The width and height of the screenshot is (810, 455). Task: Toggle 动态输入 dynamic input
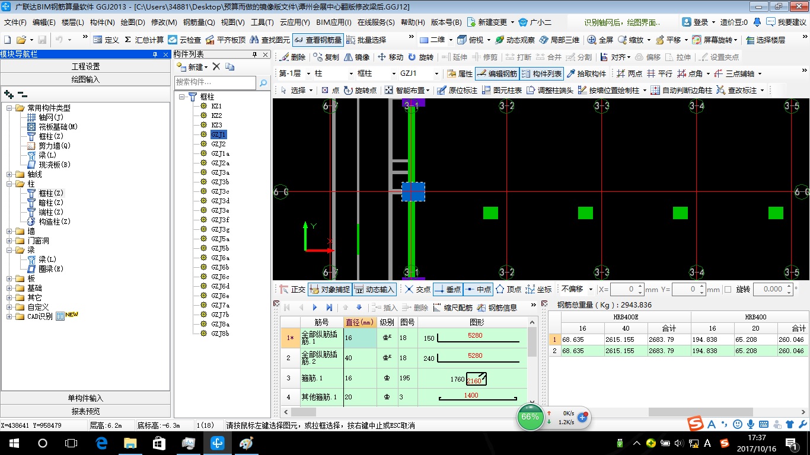[374, 289]
